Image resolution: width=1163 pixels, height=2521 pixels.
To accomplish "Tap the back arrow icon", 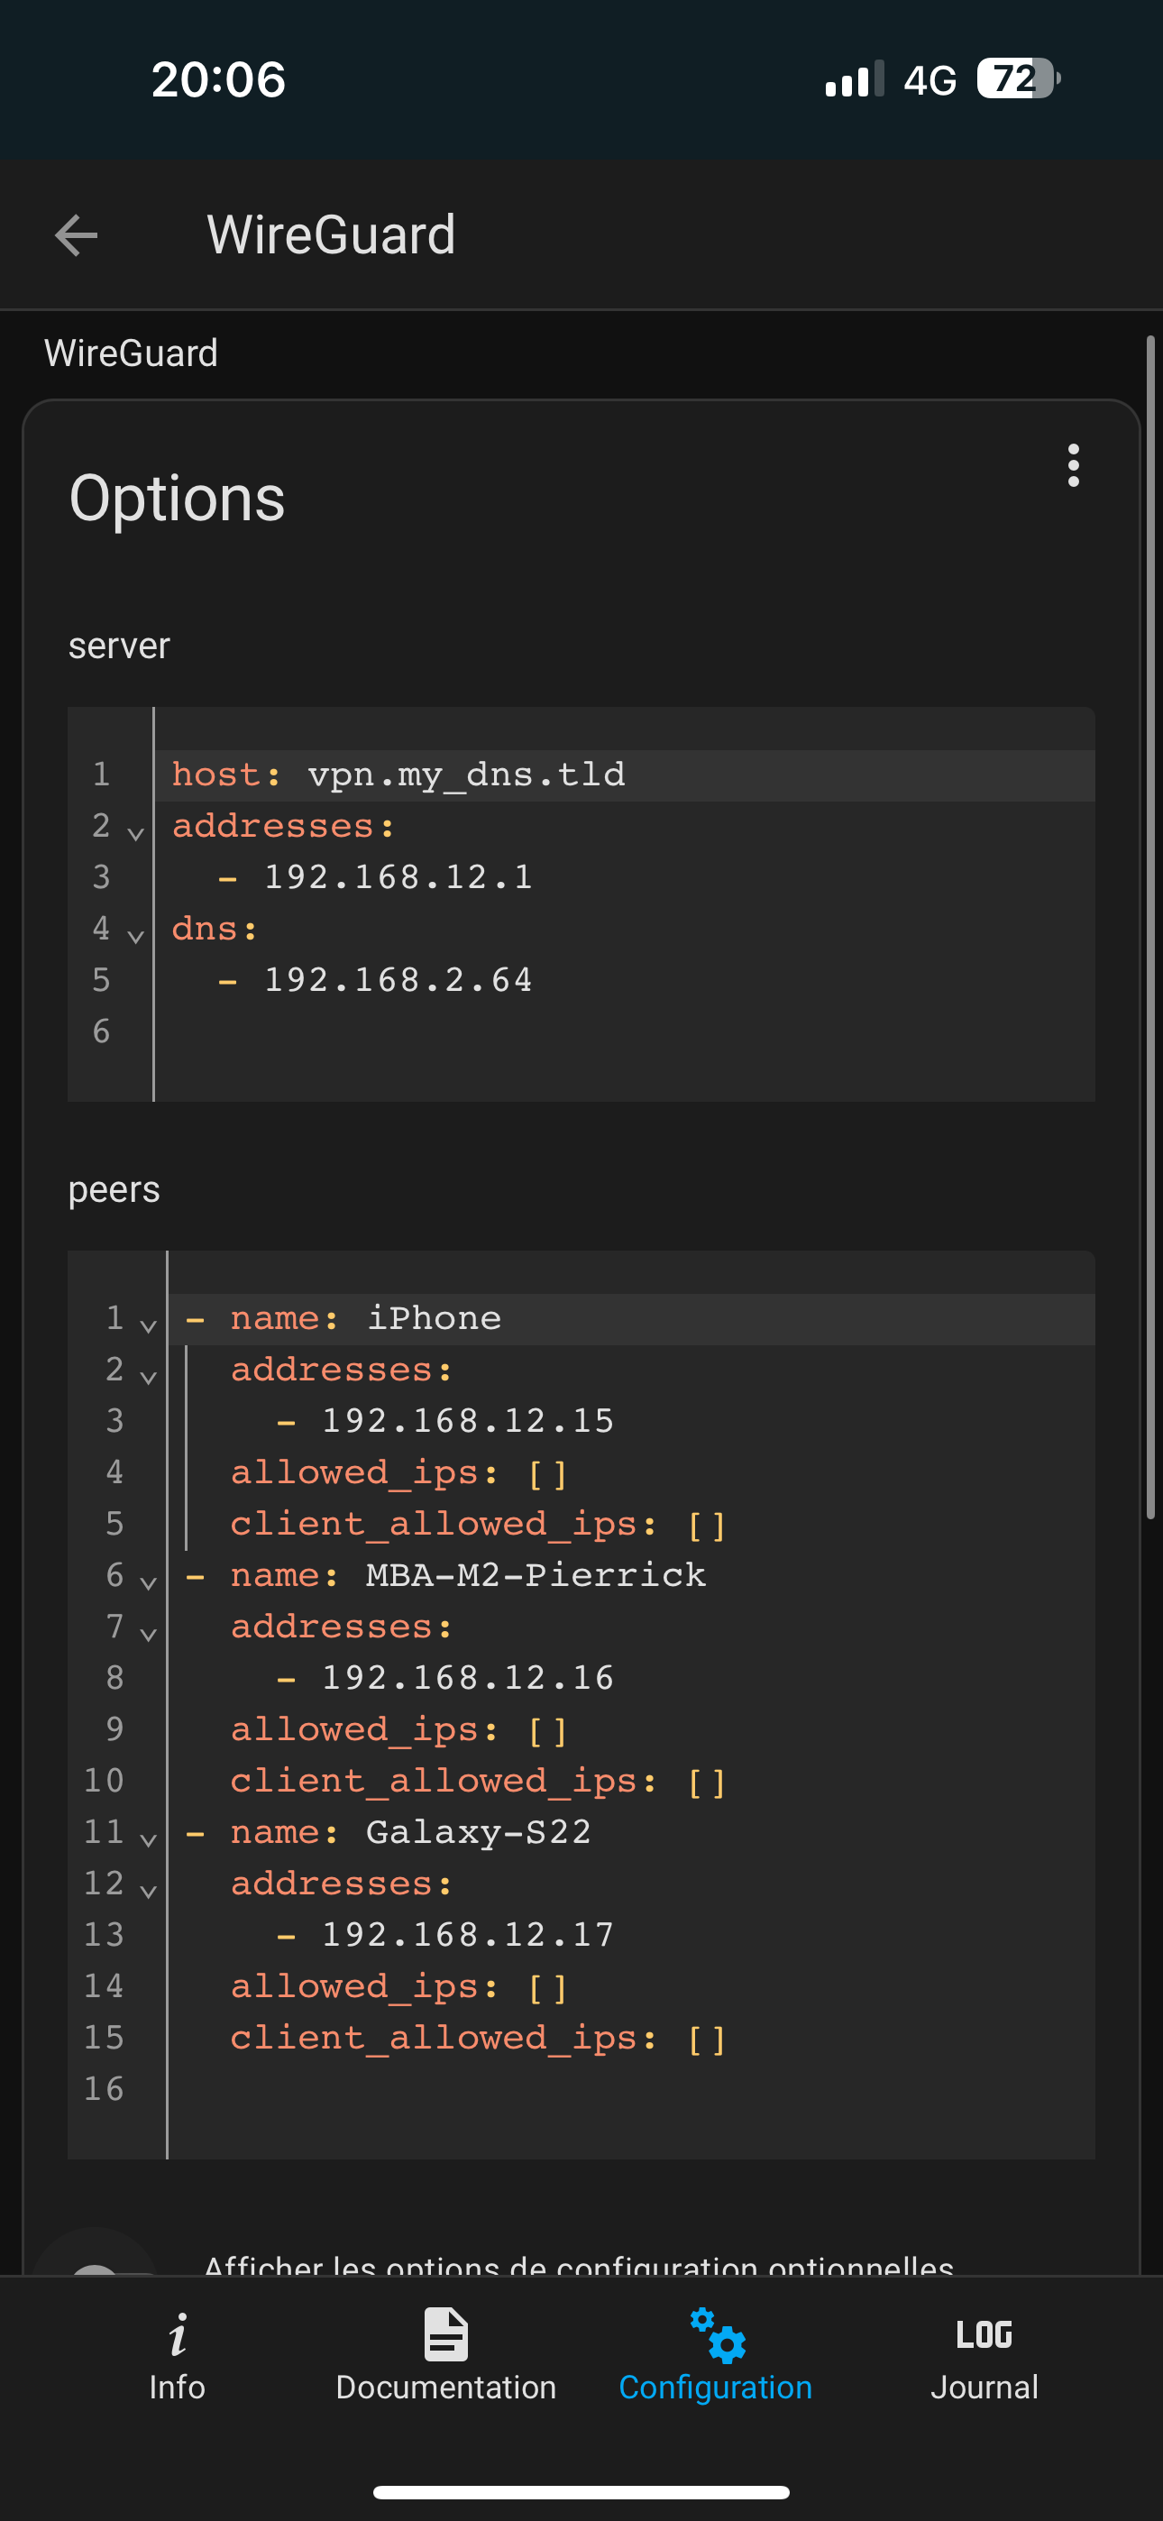I will pyautogui.click(x=77, y=234).
